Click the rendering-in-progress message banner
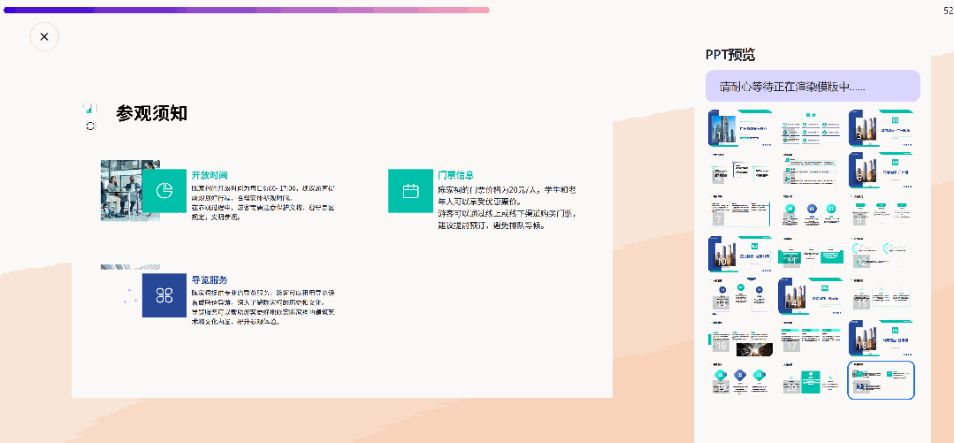This screenshot has width=954, height=443. point(813,87)
